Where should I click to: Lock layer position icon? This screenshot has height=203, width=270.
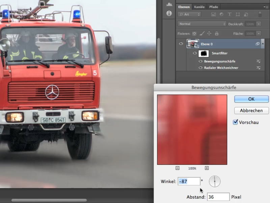coord(209,33)
